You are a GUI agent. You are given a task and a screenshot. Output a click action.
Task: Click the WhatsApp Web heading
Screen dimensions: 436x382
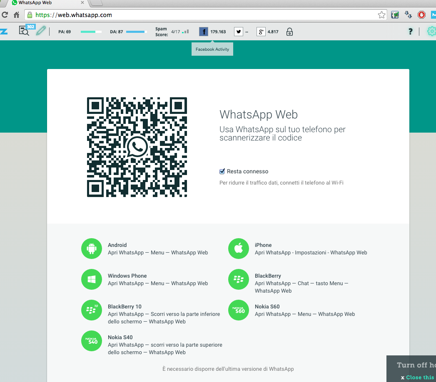[x=259, y=114]
